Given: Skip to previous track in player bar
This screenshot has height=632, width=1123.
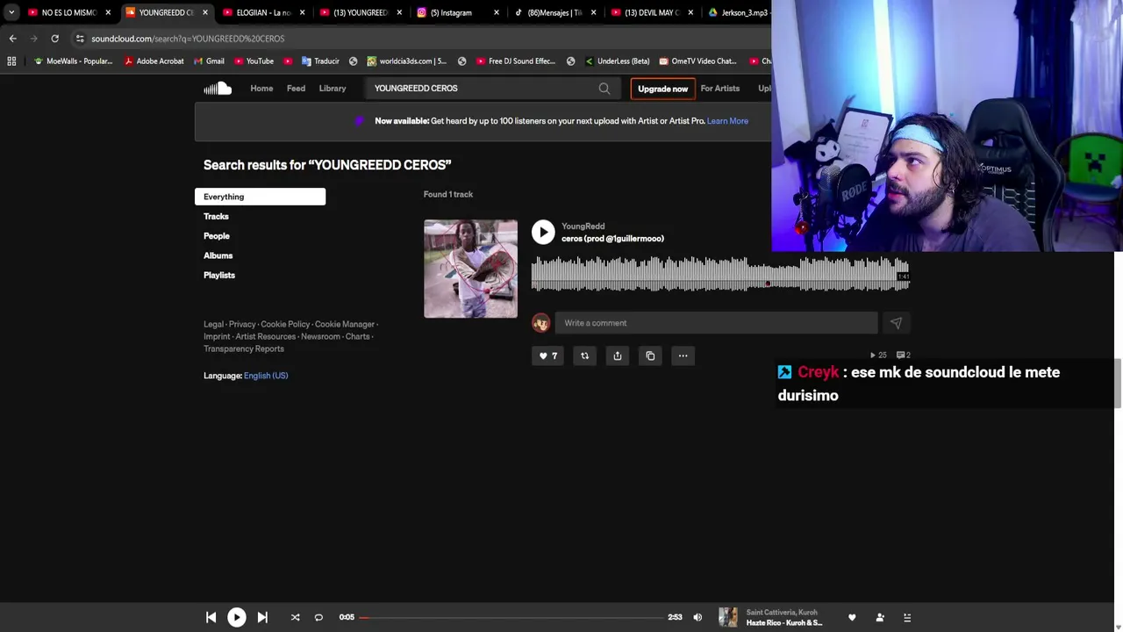Looking at the screenshot, I should [x=211, y=617].
